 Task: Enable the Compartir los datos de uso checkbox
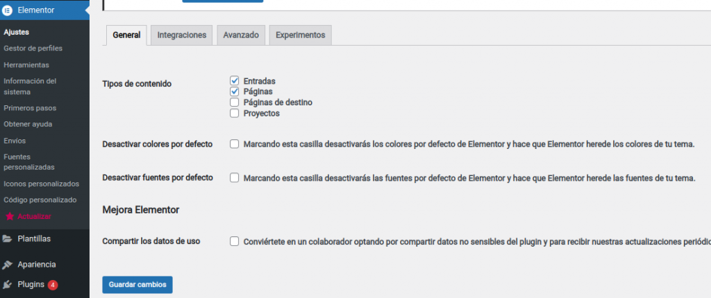pyautogui.click(x=235, y=241)
